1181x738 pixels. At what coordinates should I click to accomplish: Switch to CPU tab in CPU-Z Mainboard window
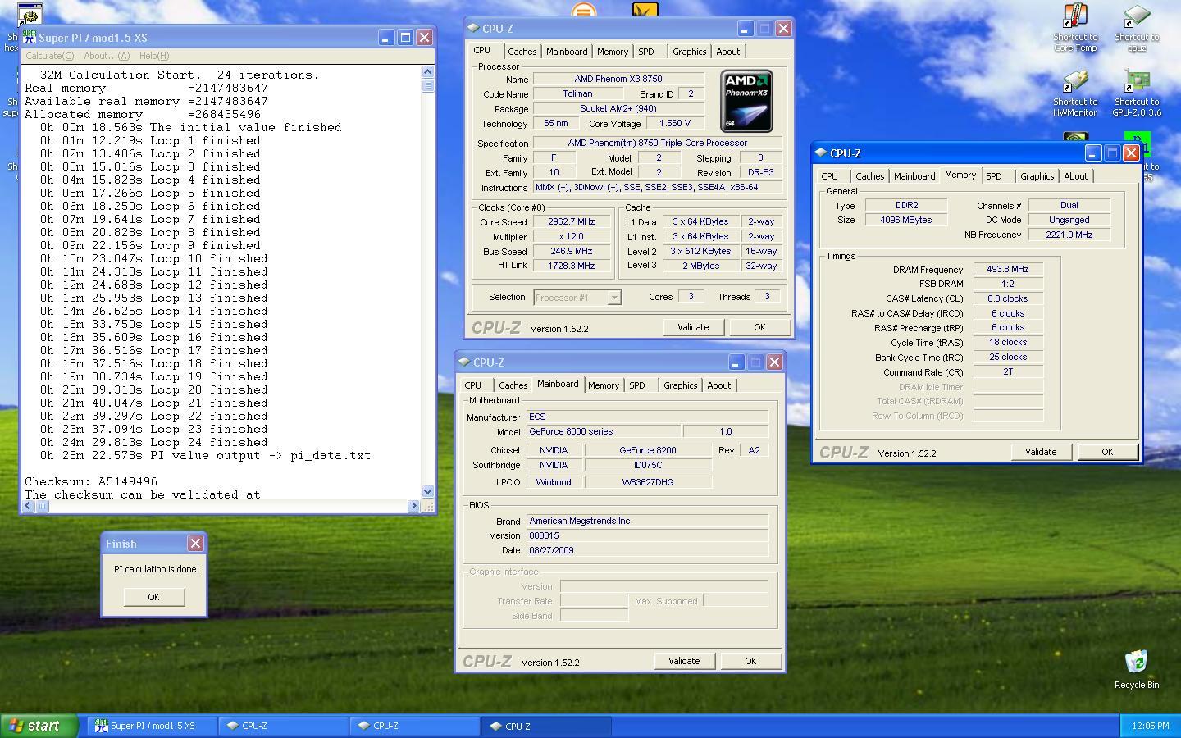[473, 385]
